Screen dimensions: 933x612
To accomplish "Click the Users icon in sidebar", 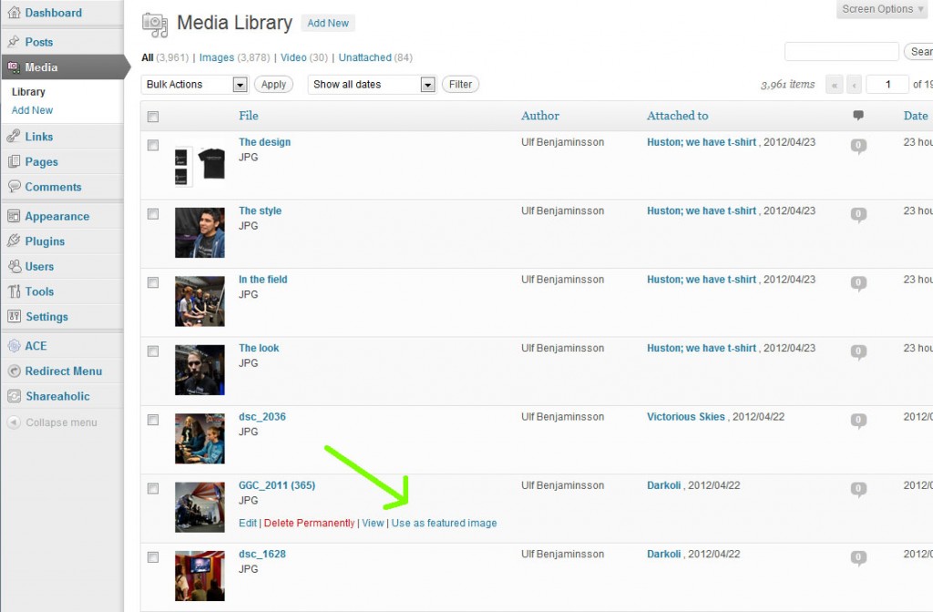I will (14, 267).
